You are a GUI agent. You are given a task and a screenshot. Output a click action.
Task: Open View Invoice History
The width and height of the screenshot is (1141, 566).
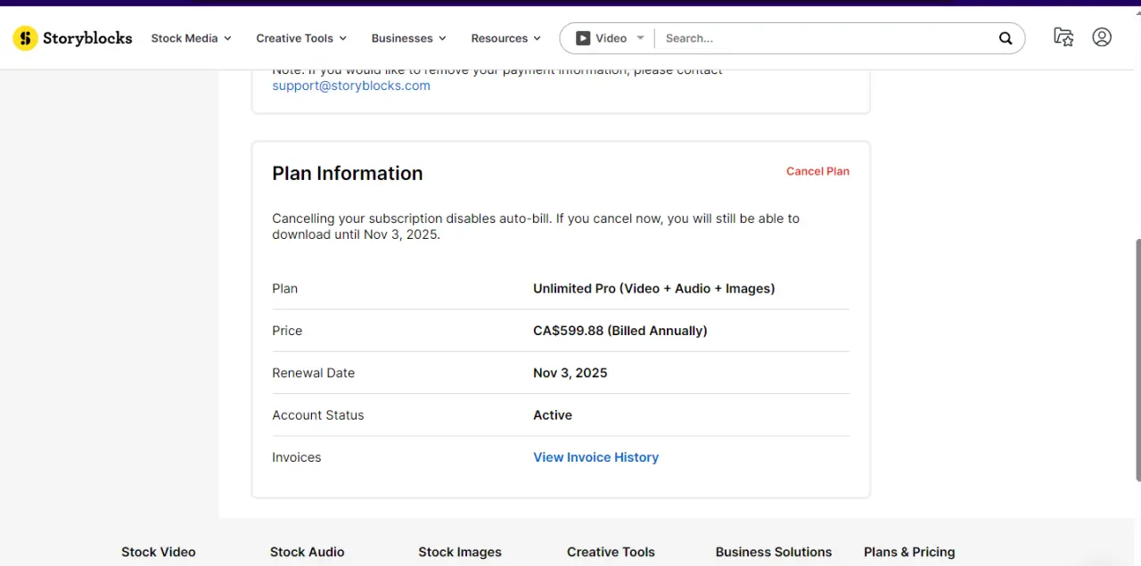(595, 457)
